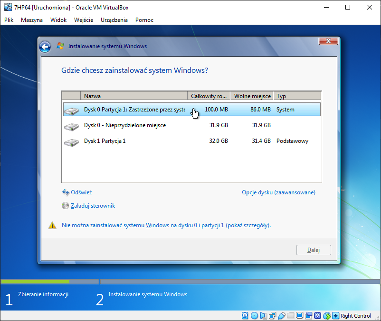Click the CD icon beside Załaduj sterownik
381x321 pixels.
tap(65, 206)
